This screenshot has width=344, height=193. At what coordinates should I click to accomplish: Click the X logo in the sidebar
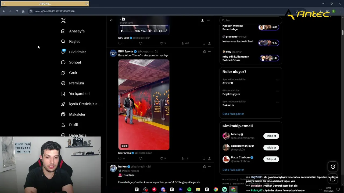(x=63, y=21)
